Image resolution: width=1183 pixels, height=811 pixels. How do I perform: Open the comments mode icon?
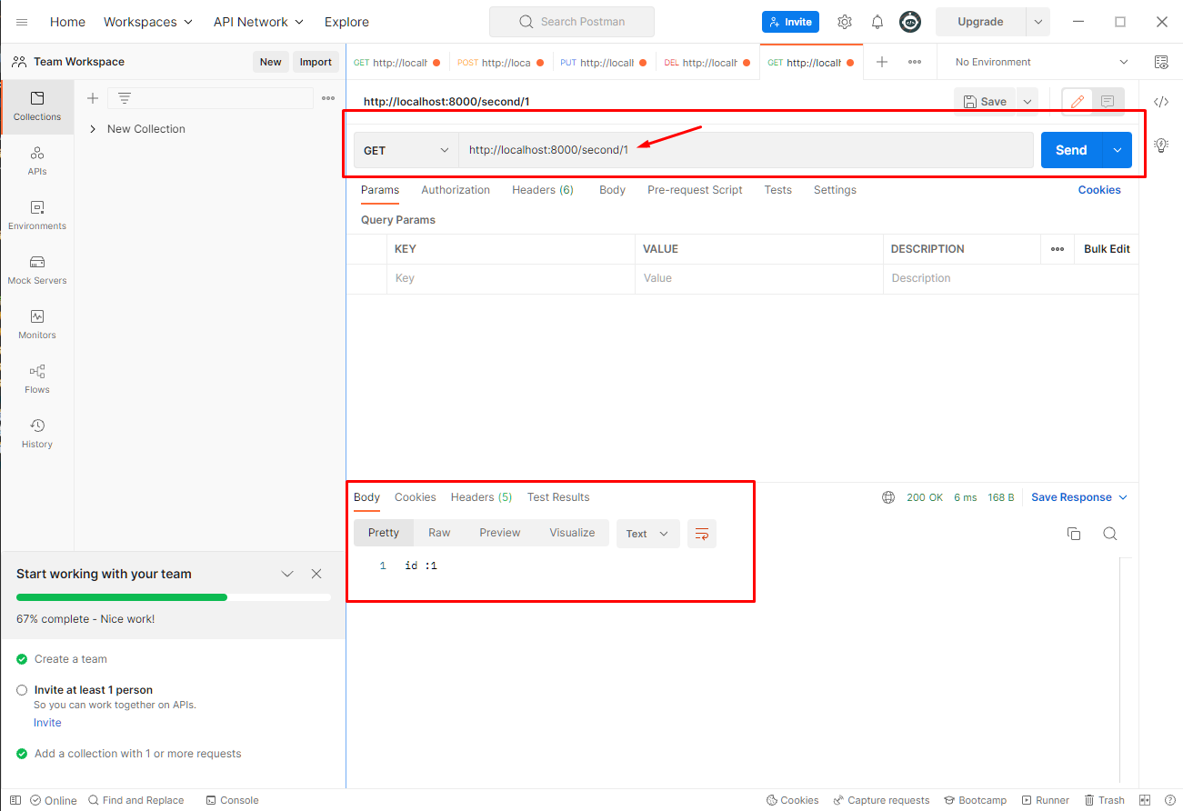point(1108,102)
